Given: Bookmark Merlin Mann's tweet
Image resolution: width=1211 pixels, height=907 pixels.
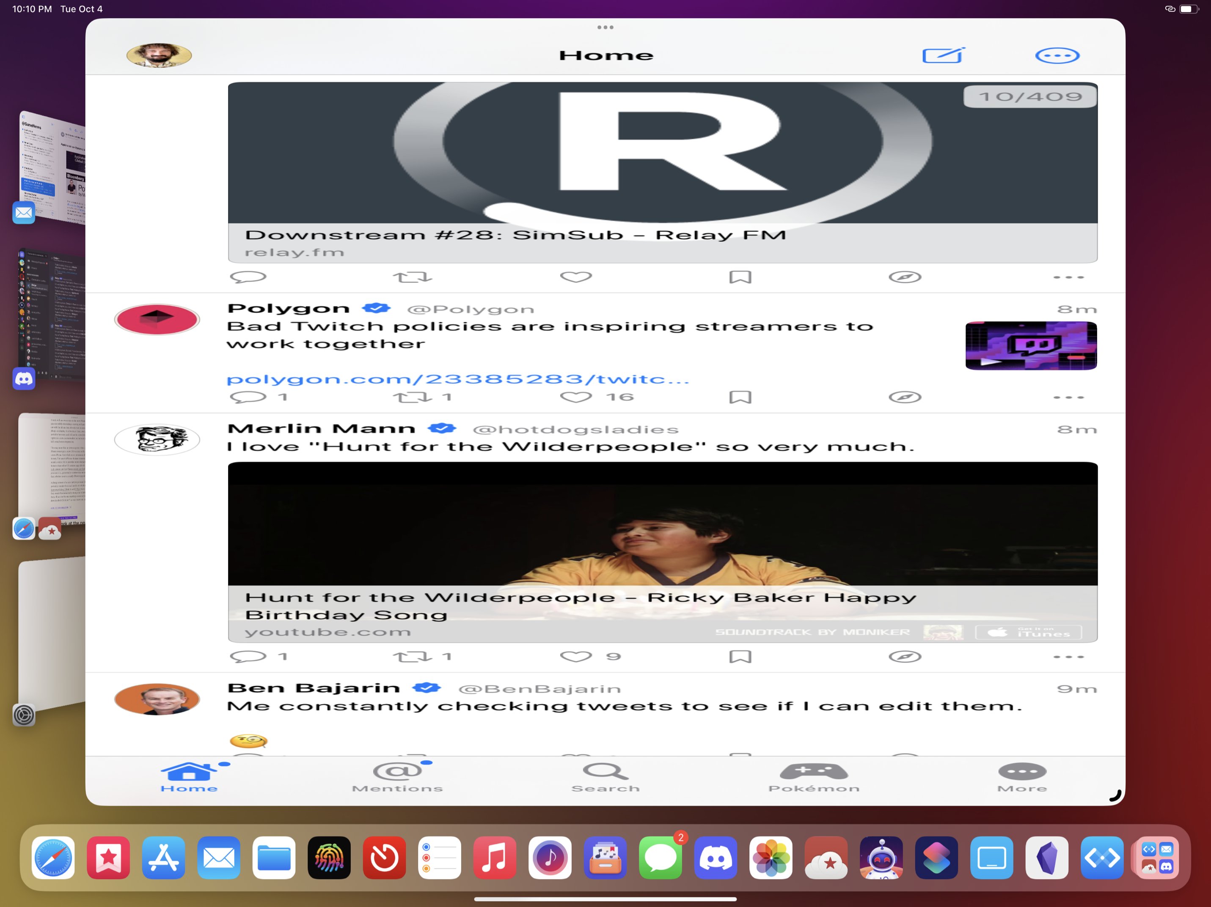Looking at the screenshot, I should click(x=740, y=656).
